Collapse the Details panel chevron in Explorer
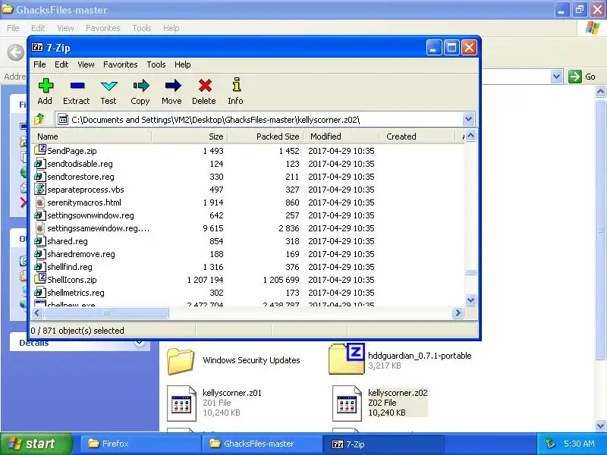This screenshot has height=455, width=607. (x=140, y=343)
